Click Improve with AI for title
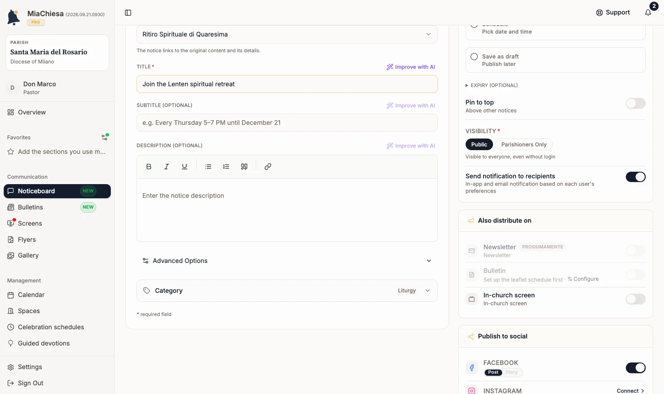 tap(411, 67)
